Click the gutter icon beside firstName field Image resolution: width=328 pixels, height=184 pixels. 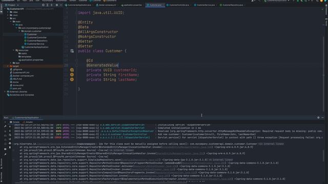pos(72,75)
